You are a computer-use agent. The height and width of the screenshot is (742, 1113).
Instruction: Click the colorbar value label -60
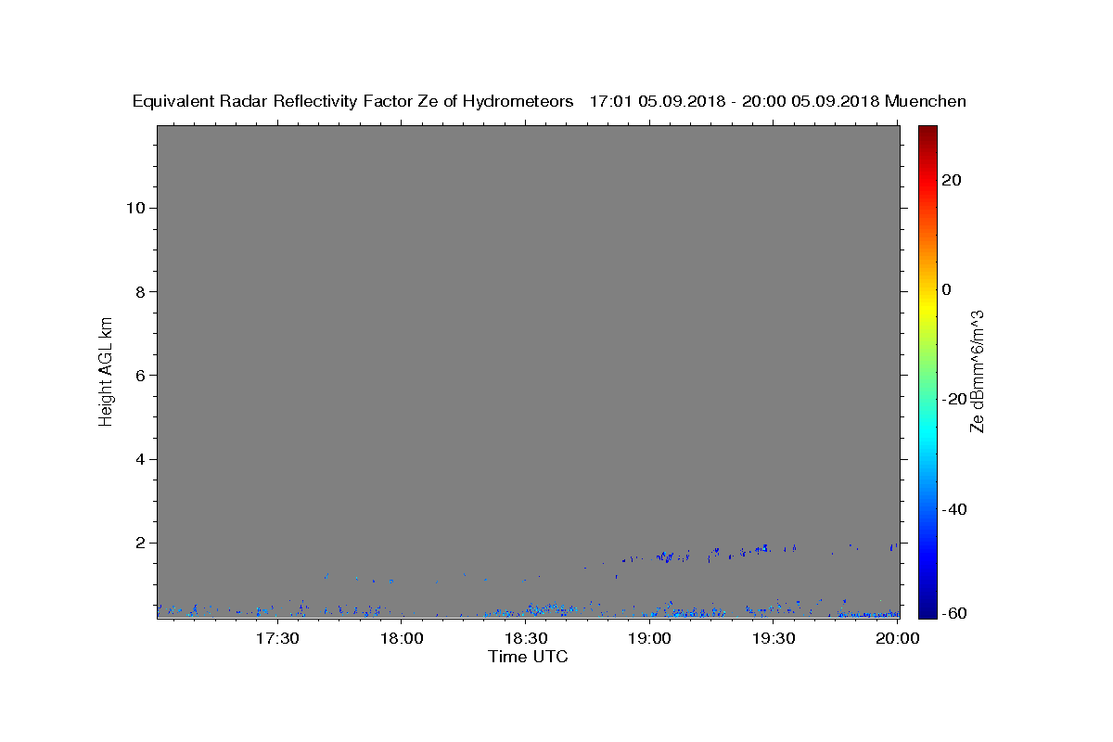[954, 613]
